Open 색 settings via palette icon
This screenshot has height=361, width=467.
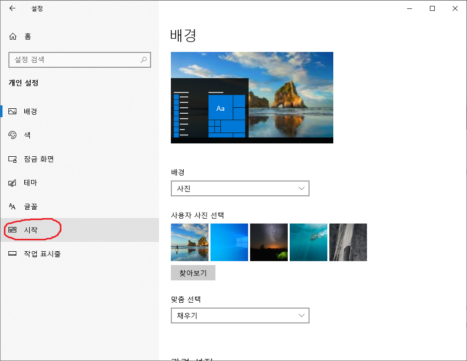pos(13,135)
